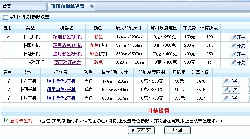Click 开关 button for 通用单色2开机 row

click(231, 98)
